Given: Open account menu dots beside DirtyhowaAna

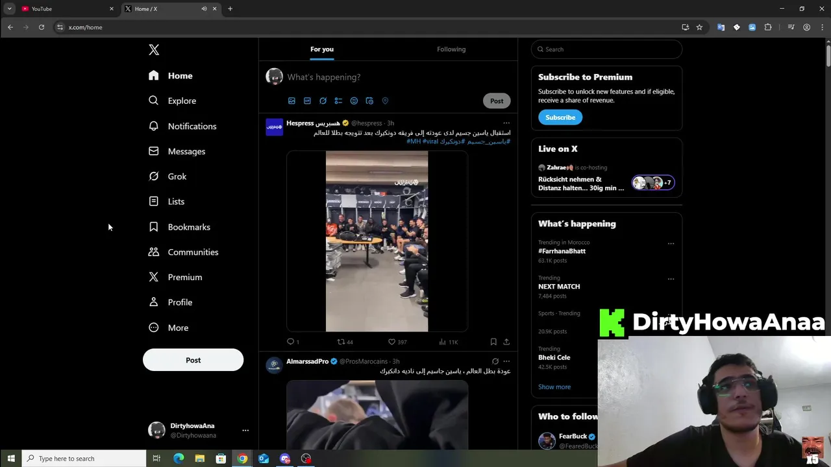Looking at the screenshot, I should click(x=245, y=430).
